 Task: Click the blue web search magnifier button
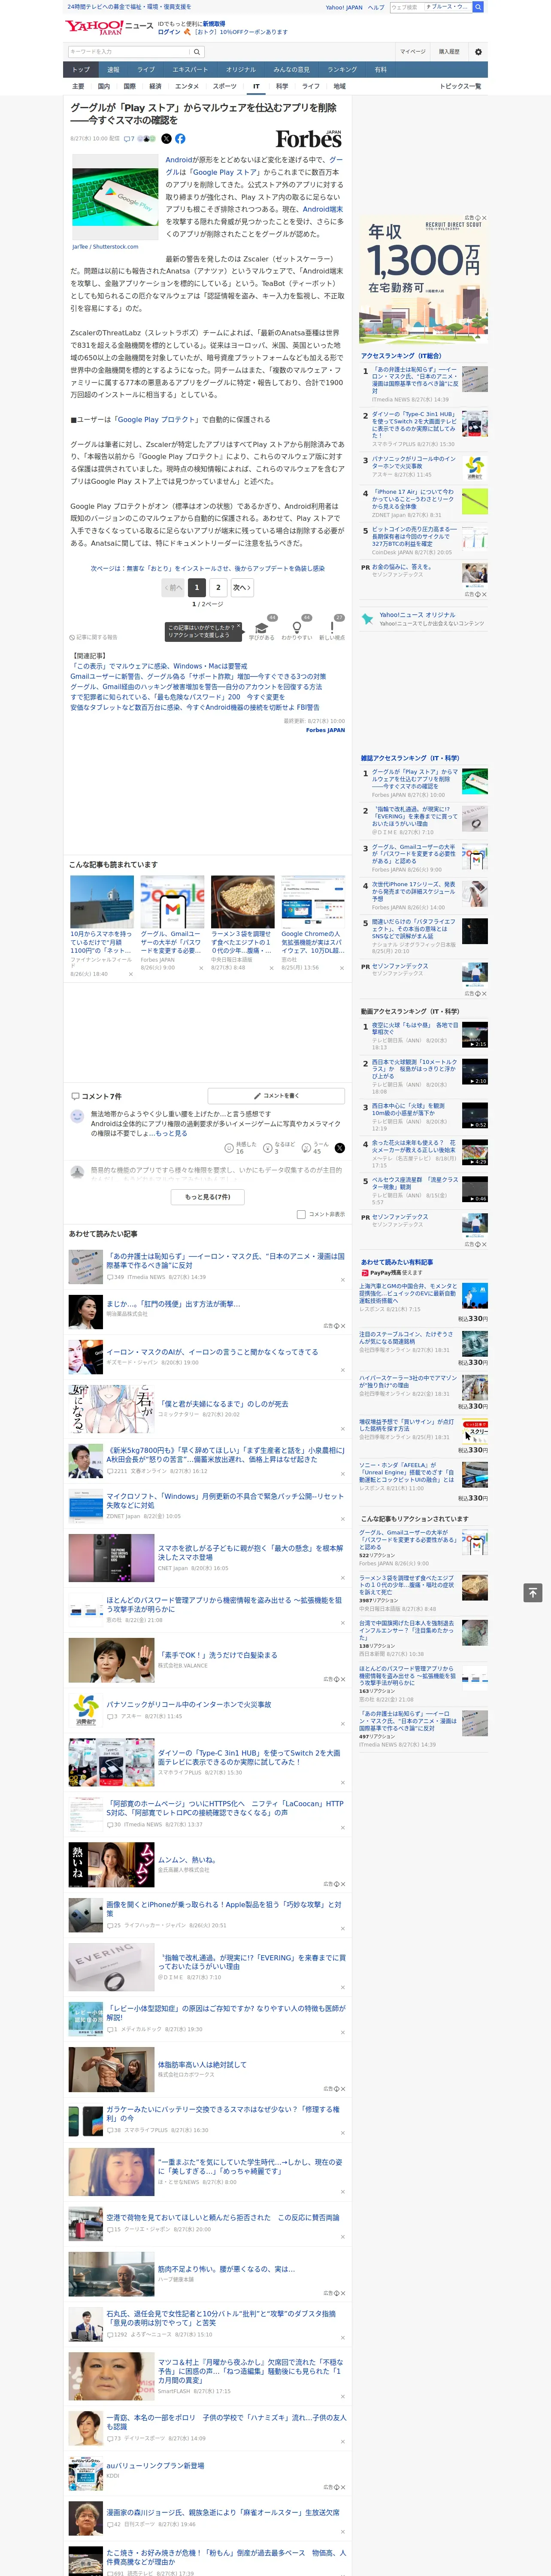click(478, 7)
